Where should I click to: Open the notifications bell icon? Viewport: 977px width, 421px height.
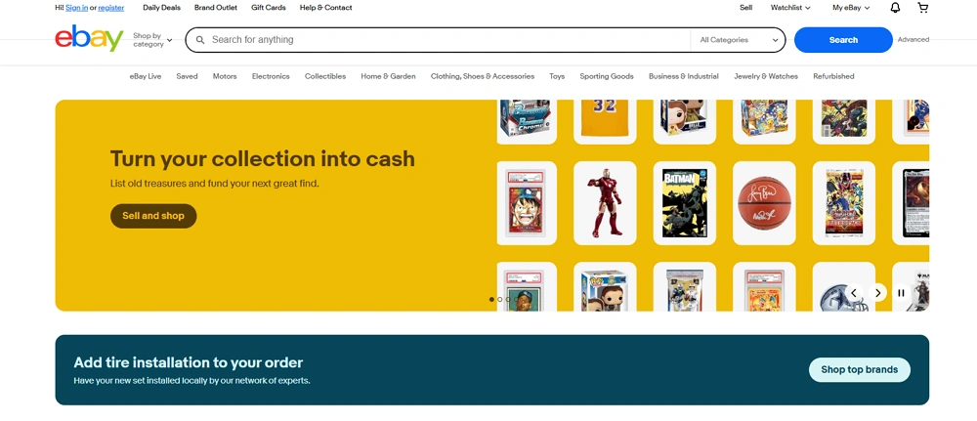click(x=895, y=8)
